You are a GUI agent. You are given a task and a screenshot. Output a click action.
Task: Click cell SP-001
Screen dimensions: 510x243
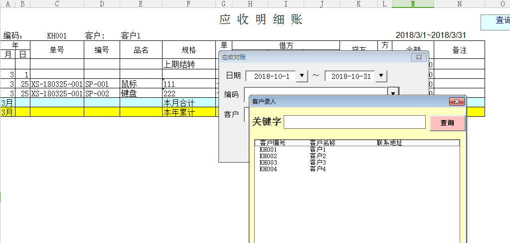pos(102,84)
